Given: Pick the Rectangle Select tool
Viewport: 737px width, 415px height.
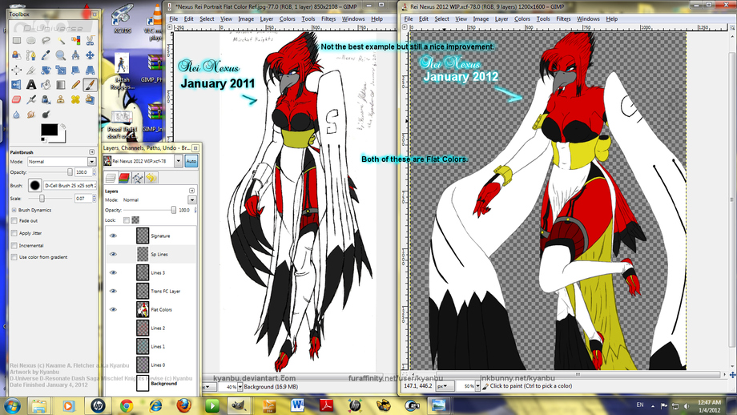Looking at the screenshot, I should point(17,40).
